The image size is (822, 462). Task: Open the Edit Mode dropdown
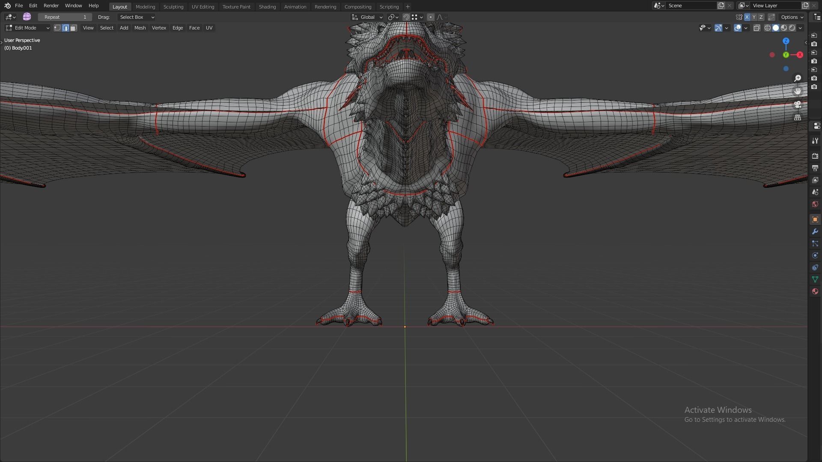[x=27, y=28]
